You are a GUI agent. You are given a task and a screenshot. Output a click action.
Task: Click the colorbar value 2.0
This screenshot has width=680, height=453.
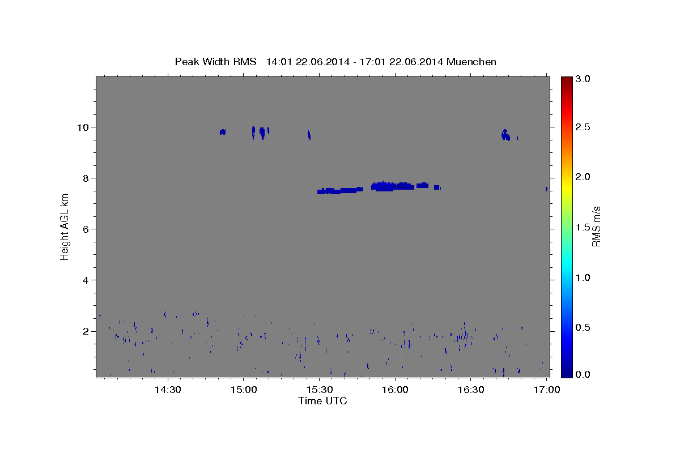click(x=584, y=177)
